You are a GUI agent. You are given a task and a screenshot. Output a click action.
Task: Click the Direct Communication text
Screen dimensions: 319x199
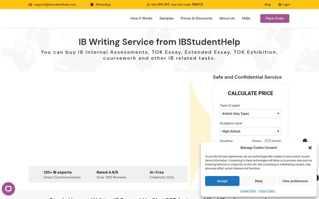[62, 177]
